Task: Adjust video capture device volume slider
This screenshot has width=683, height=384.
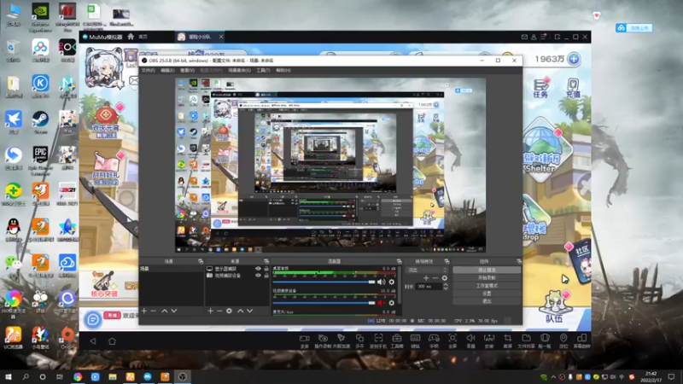Action: pyautogui.click(x=324, y=303)
